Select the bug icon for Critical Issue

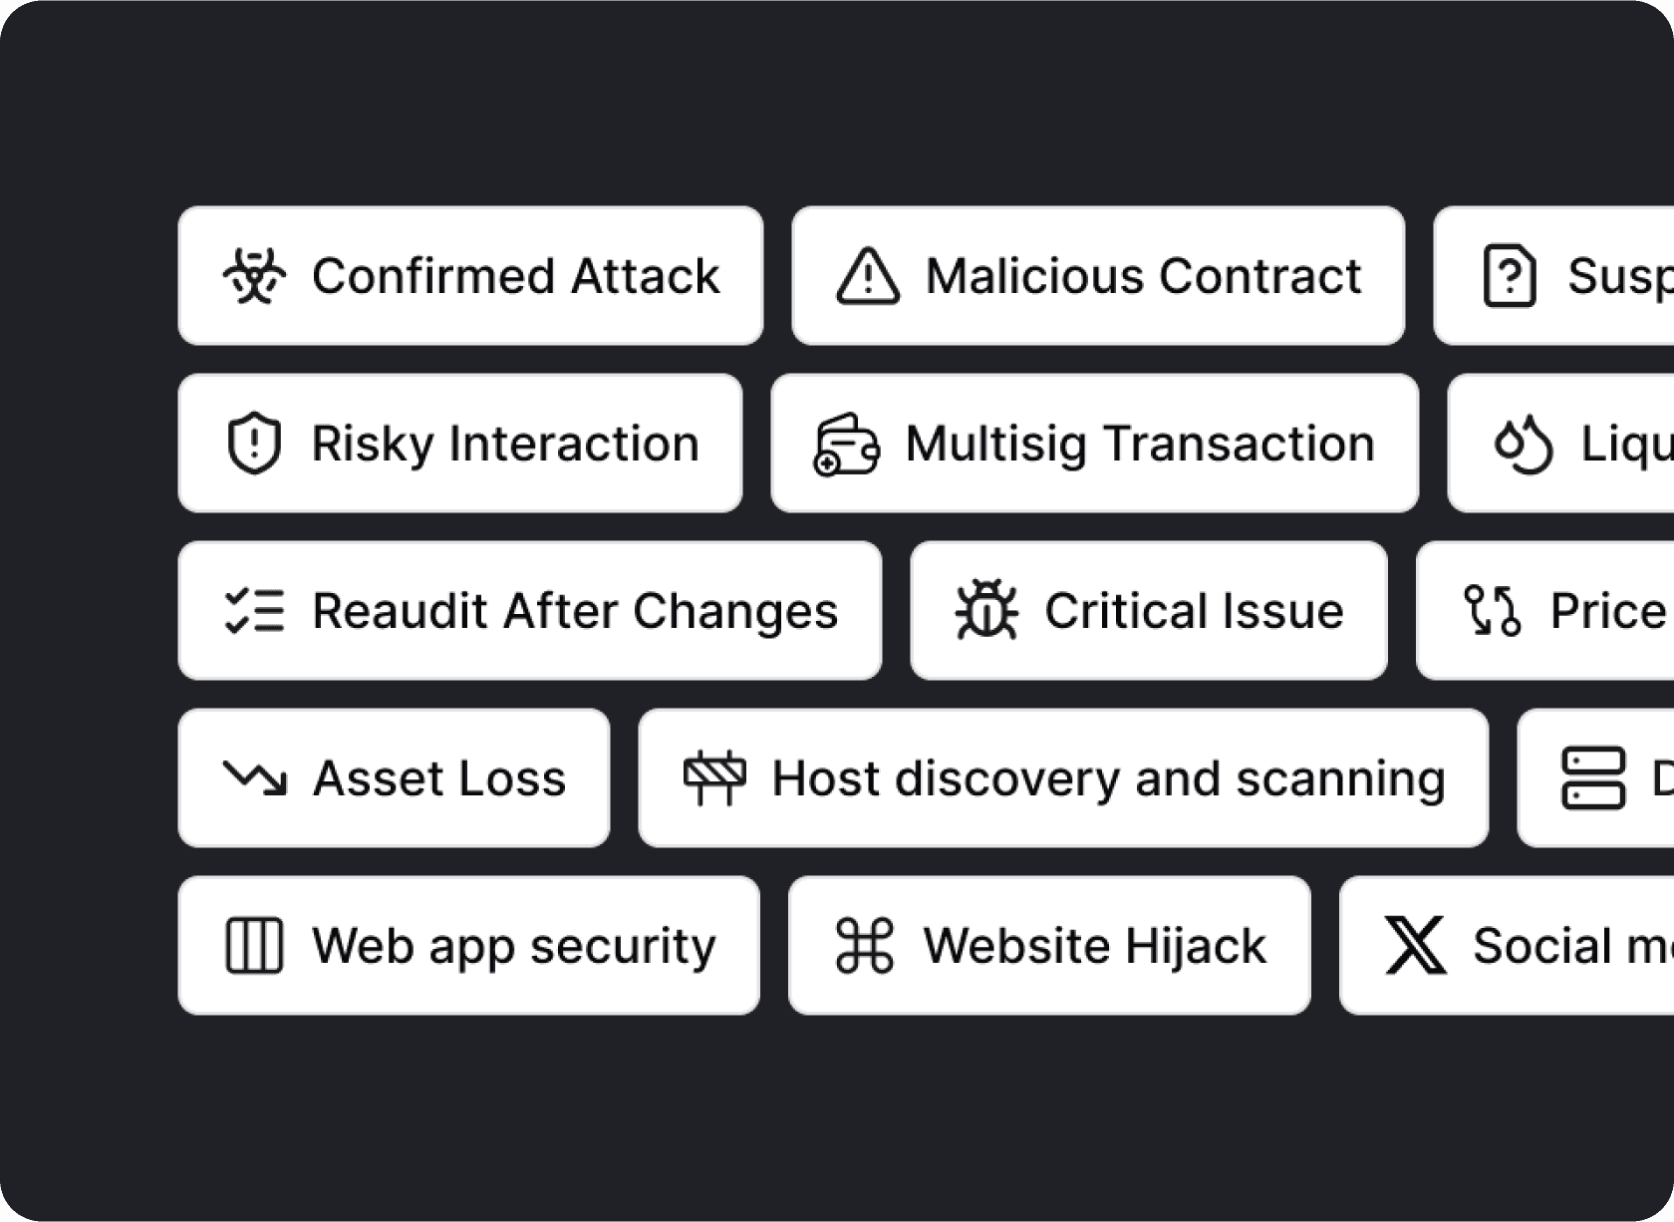coord(985,610)
